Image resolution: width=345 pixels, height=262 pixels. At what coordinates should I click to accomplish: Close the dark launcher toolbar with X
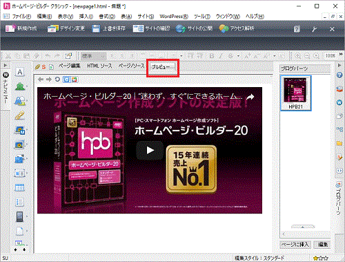(332, 29)
